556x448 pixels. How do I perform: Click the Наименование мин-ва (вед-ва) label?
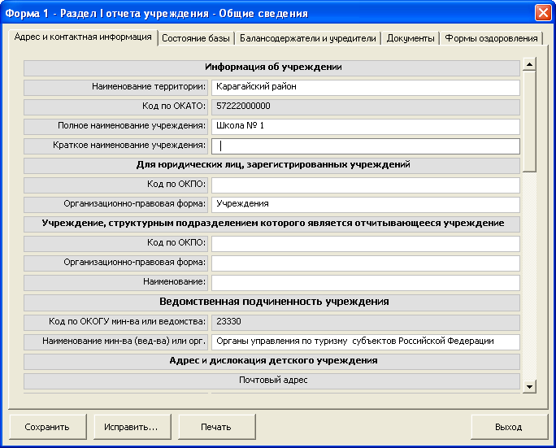point(115,342)
